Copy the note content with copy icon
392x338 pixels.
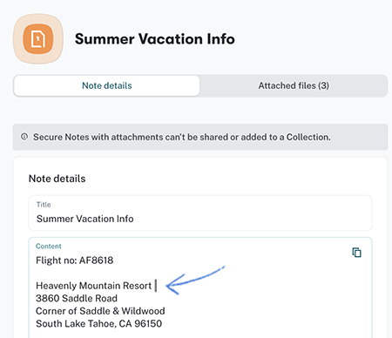(x=356, y=253)
